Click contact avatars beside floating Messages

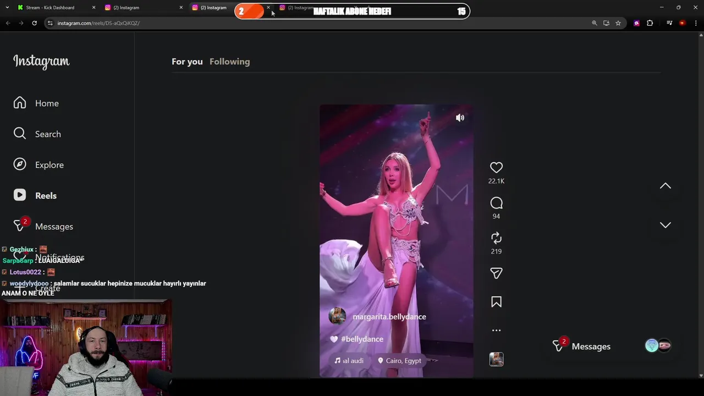[x=658, y=345]
